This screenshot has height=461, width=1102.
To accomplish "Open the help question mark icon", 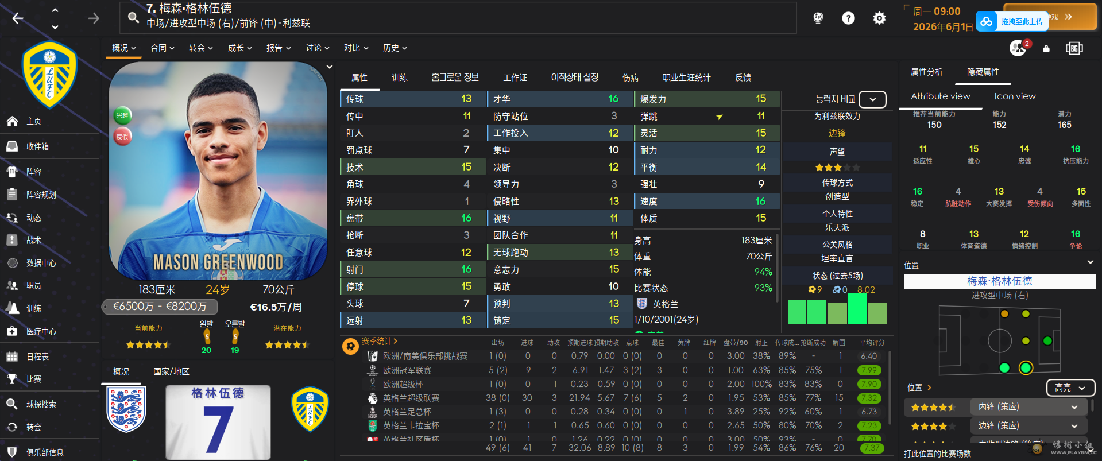I will coord(848,18).
